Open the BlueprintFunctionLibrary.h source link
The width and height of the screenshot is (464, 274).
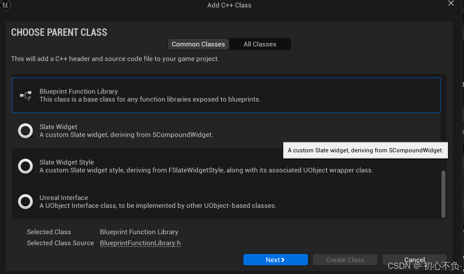140,243
